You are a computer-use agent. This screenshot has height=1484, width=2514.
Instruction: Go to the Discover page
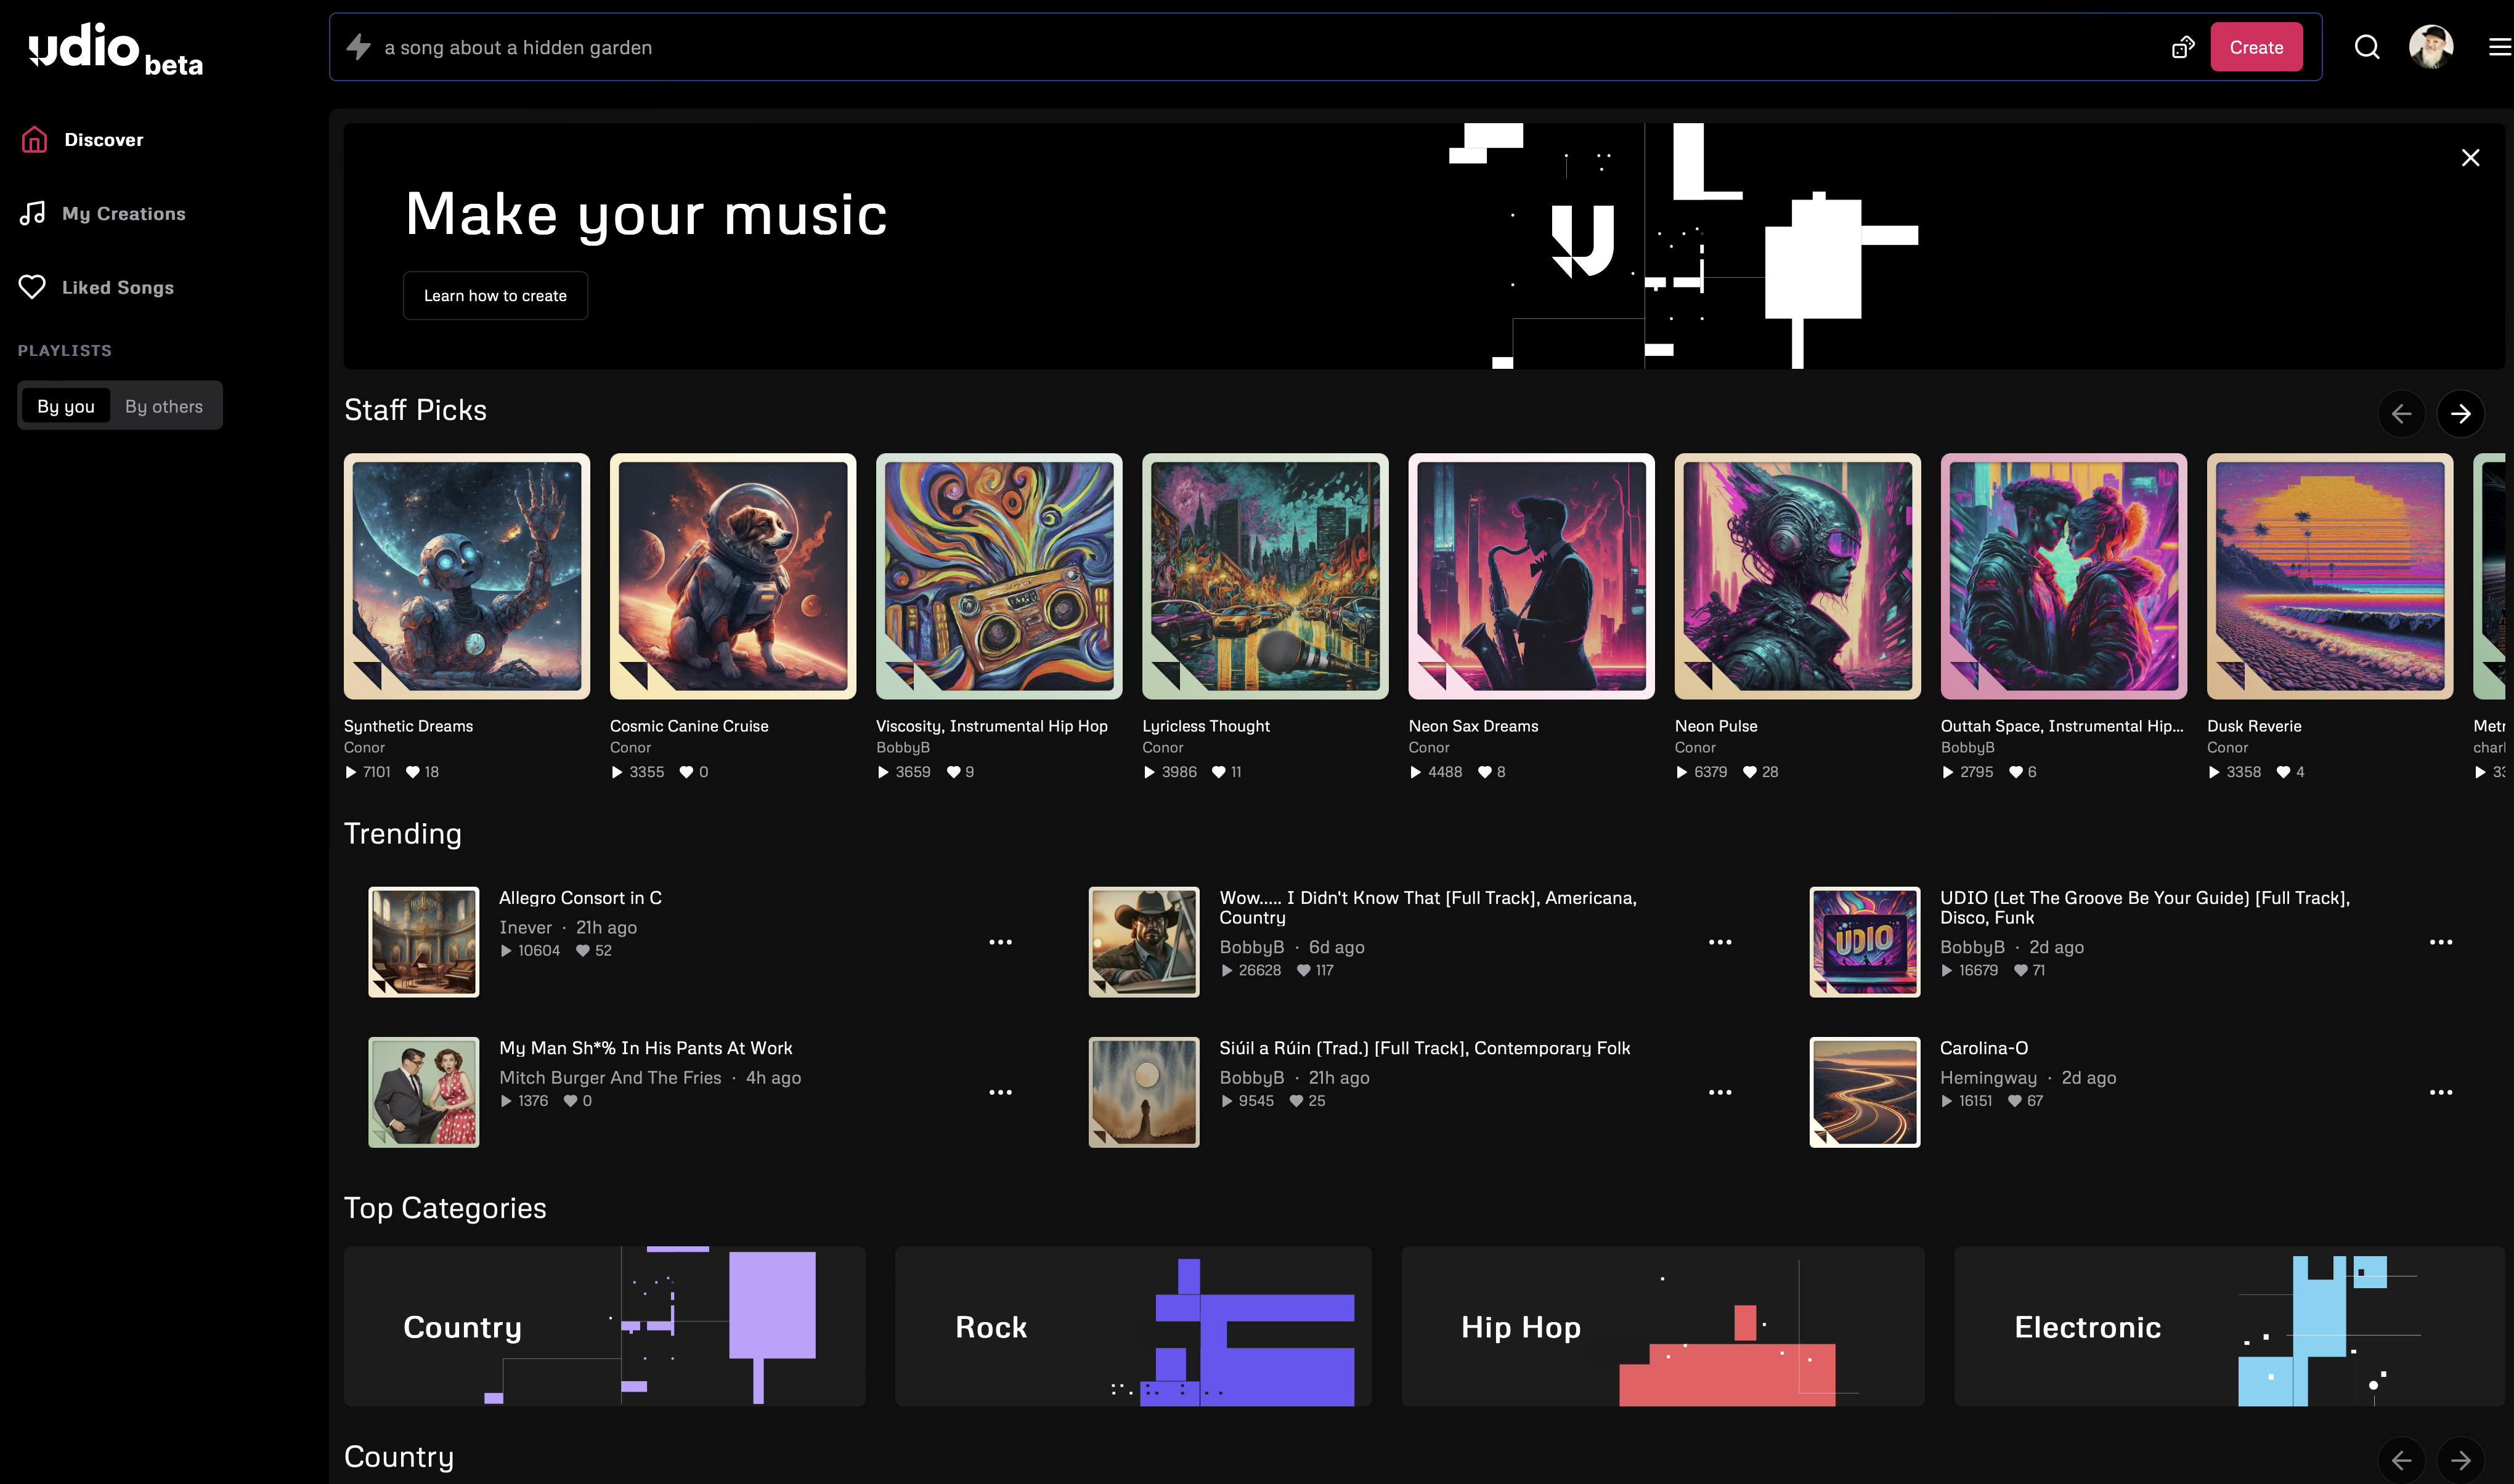(x=103, y=140)
